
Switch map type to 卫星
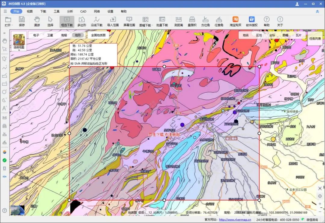pyautogui.click(x=50, y=35)
